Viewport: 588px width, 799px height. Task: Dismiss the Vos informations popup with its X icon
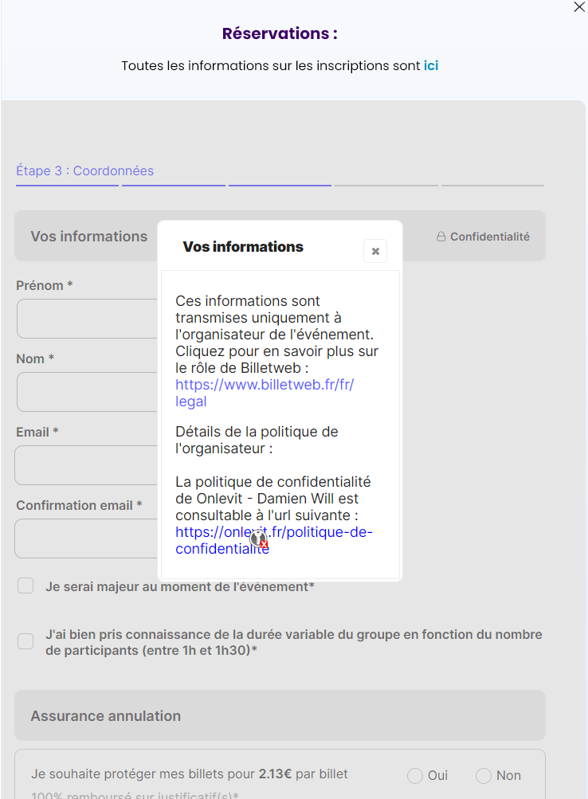(374, 251)
